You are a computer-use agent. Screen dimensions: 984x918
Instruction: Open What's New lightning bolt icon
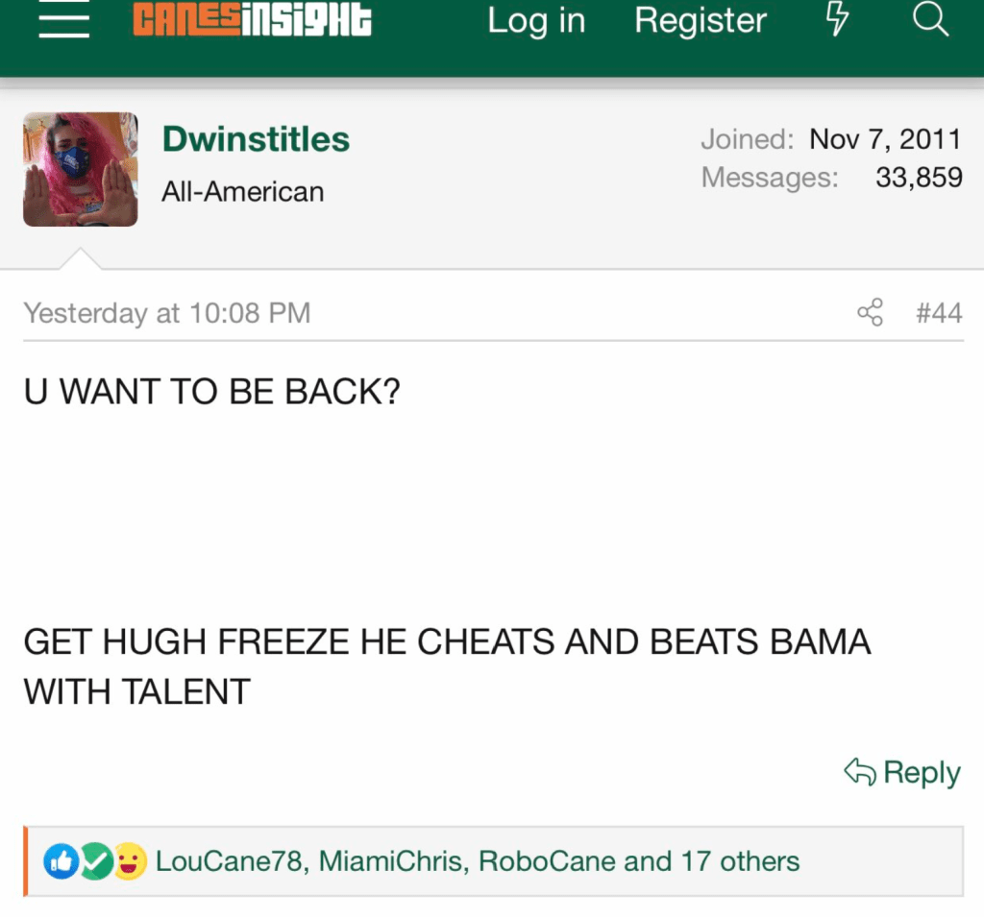[838, 21]
